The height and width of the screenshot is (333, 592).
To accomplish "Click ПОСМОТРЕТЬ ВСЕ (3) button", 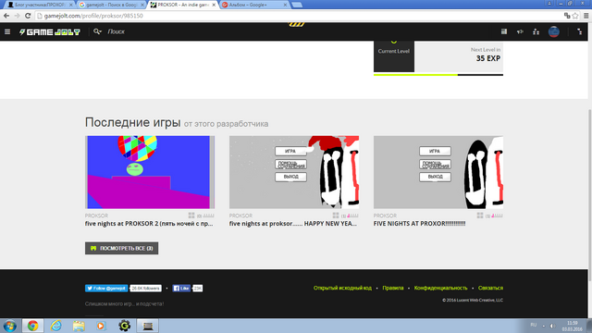I will [121, 248].
